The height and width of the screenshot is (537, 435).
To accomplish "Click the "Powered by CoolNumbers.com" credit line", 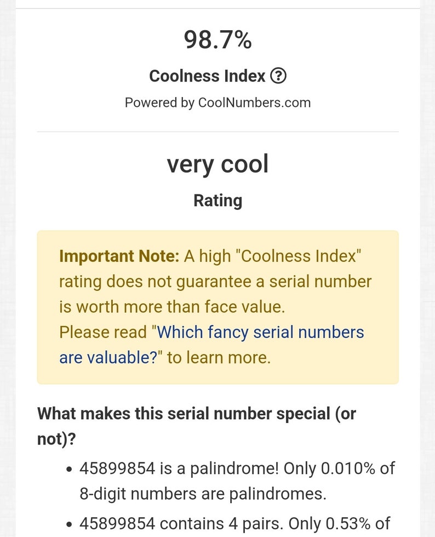I will [x=218, y=103].
